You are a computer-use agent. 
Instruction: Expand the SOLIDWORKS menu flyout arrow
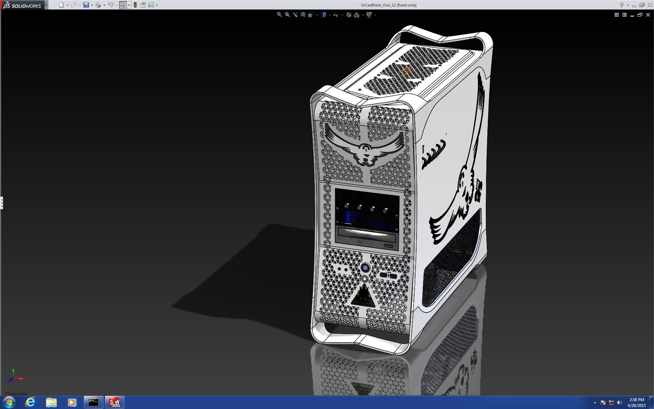(x=46, y=5)
